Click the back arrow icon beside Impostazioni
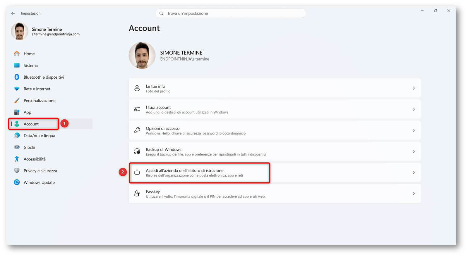468x257 pixels. tap(13, 13)
